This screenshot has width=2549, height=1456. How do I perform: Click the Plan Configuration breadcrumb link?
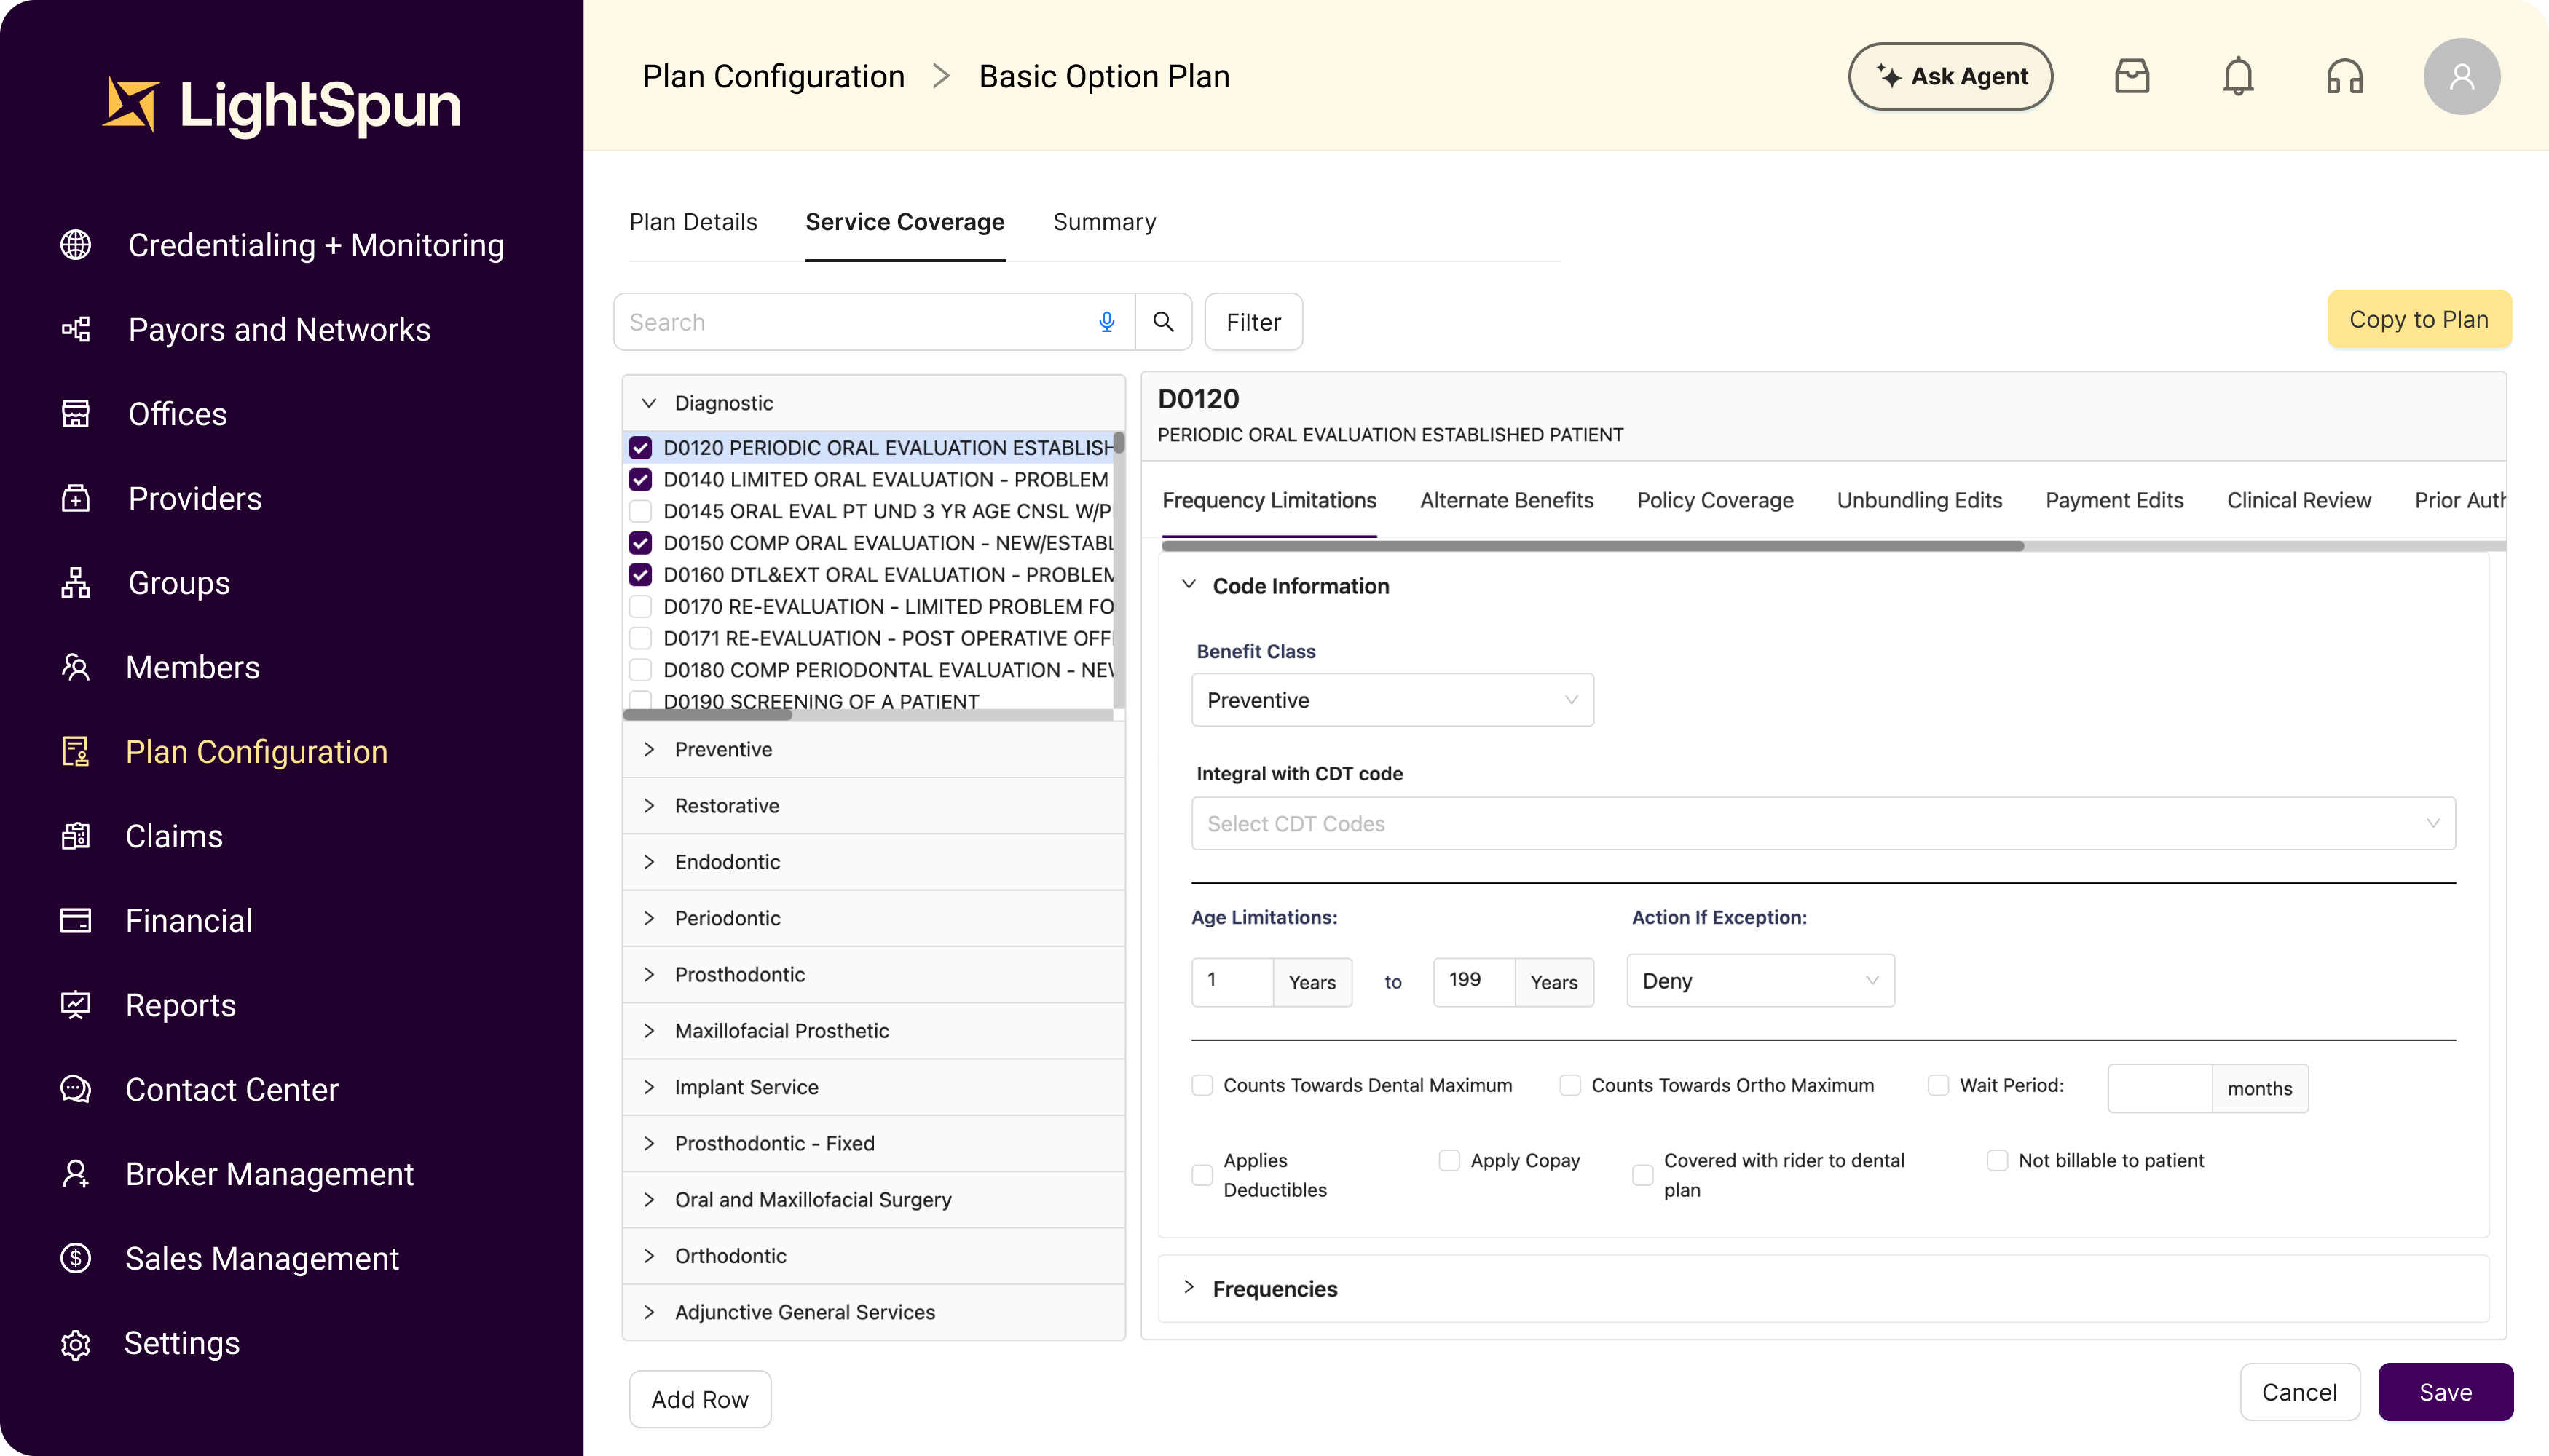773,76
